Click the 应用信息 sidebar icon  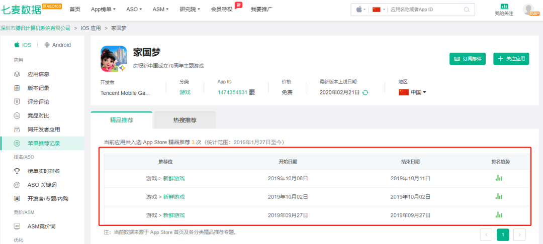(17, 74)
